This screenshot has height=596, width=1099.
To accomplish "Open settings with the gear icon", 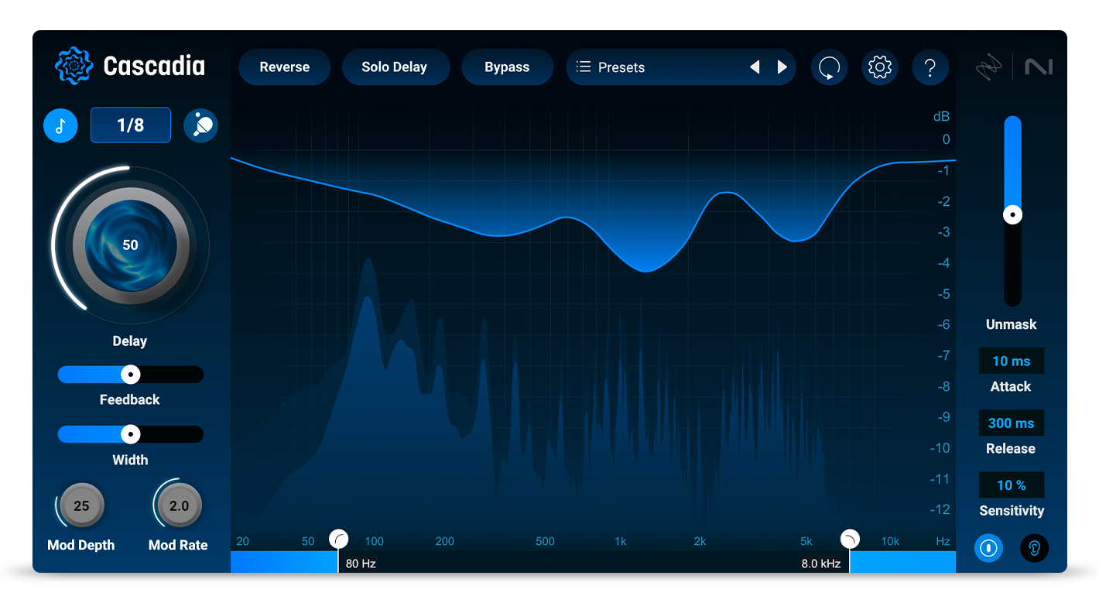I will click(880, 67).
